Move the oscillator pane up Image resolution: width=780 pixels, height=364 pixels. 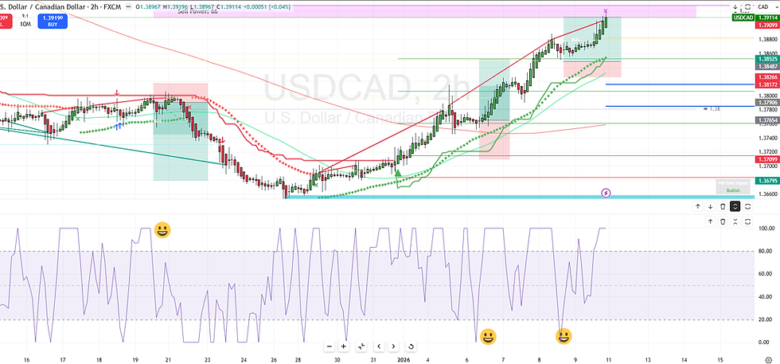tap(710, 221)
